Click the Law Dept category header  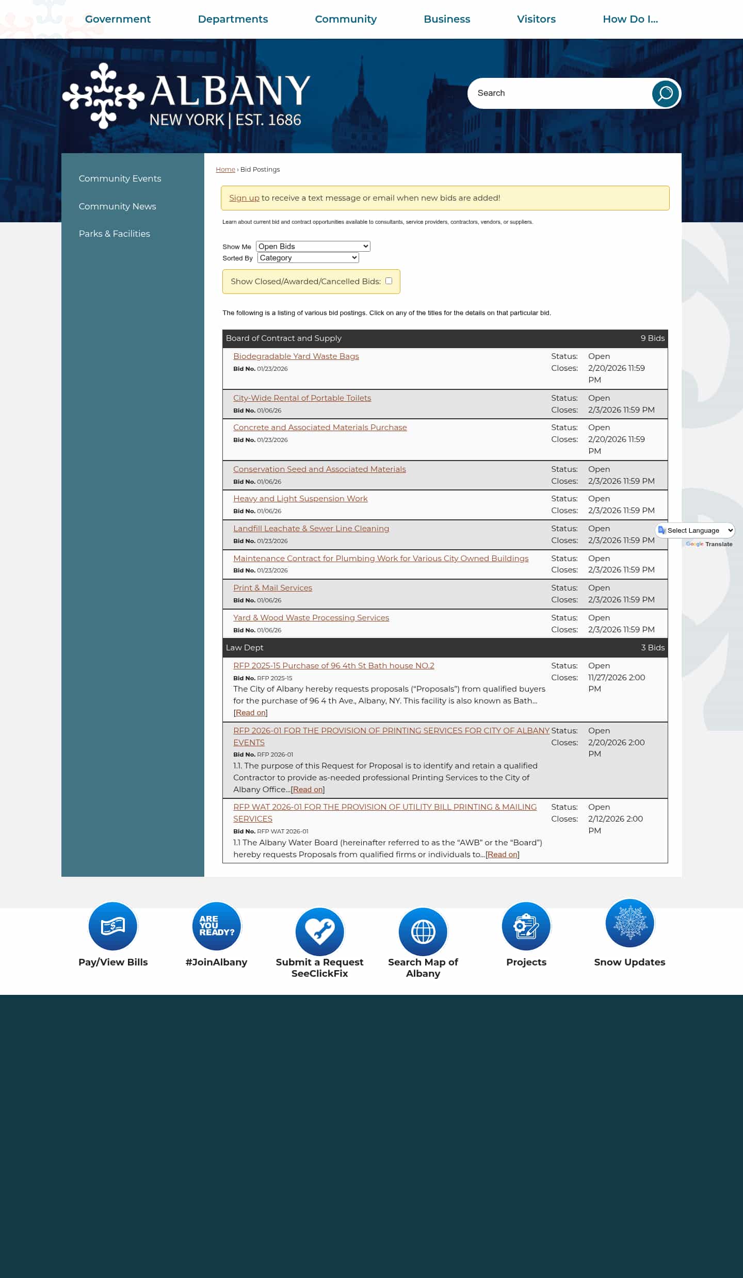pos(245,648)
